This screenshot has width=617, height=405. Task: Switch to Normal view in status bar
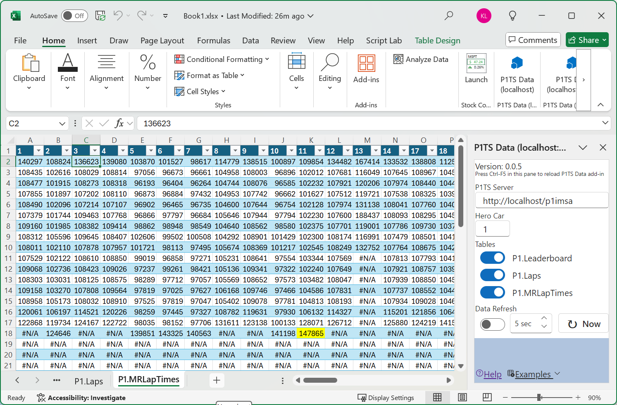[437, 397]
